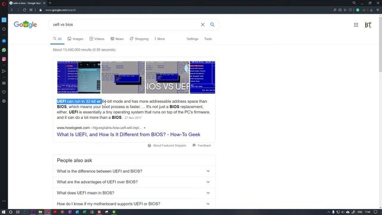The width and height of the screenshot is (382, 215).
Task: Switch to the Images tab
Action: coord(76,39)
